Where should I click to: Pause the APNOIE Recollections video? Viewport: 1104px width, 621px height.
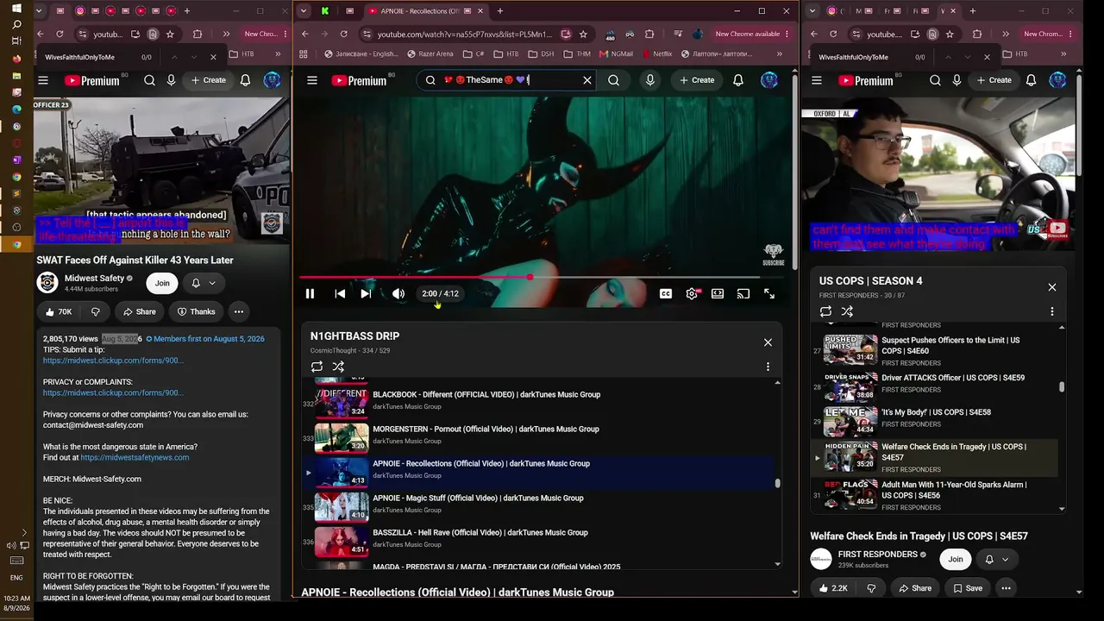(310, 293)
